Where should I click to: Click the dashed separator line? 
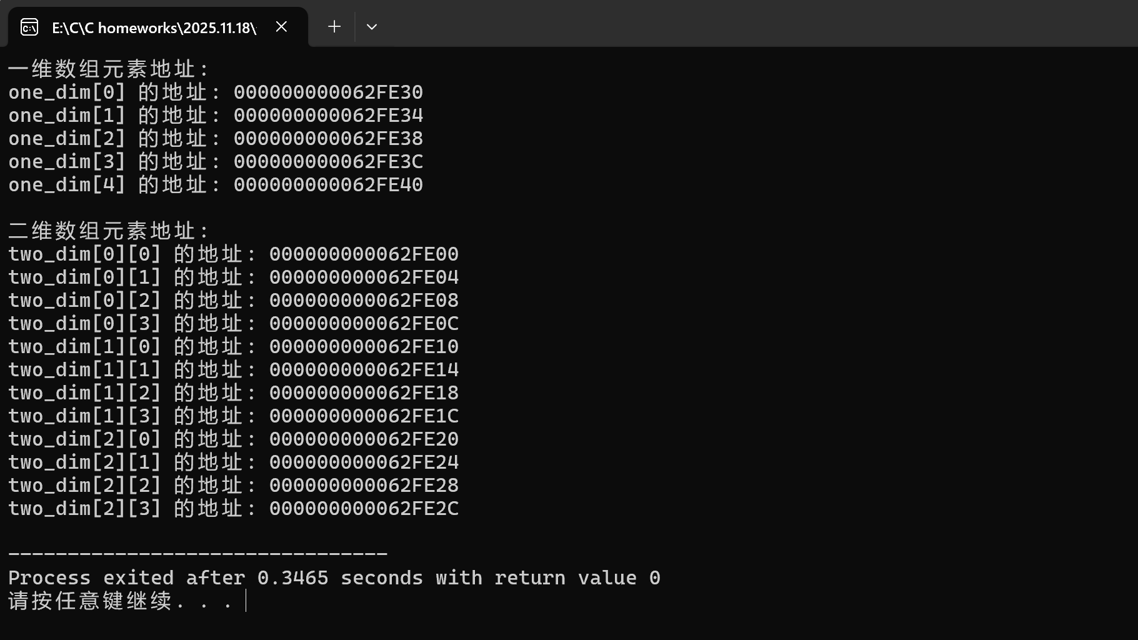[x=198, y=554]
